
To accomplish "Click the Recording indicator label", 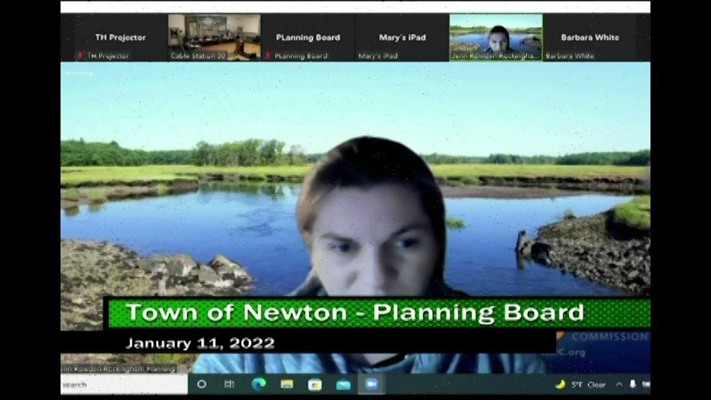I will click(x=77, y=73).
